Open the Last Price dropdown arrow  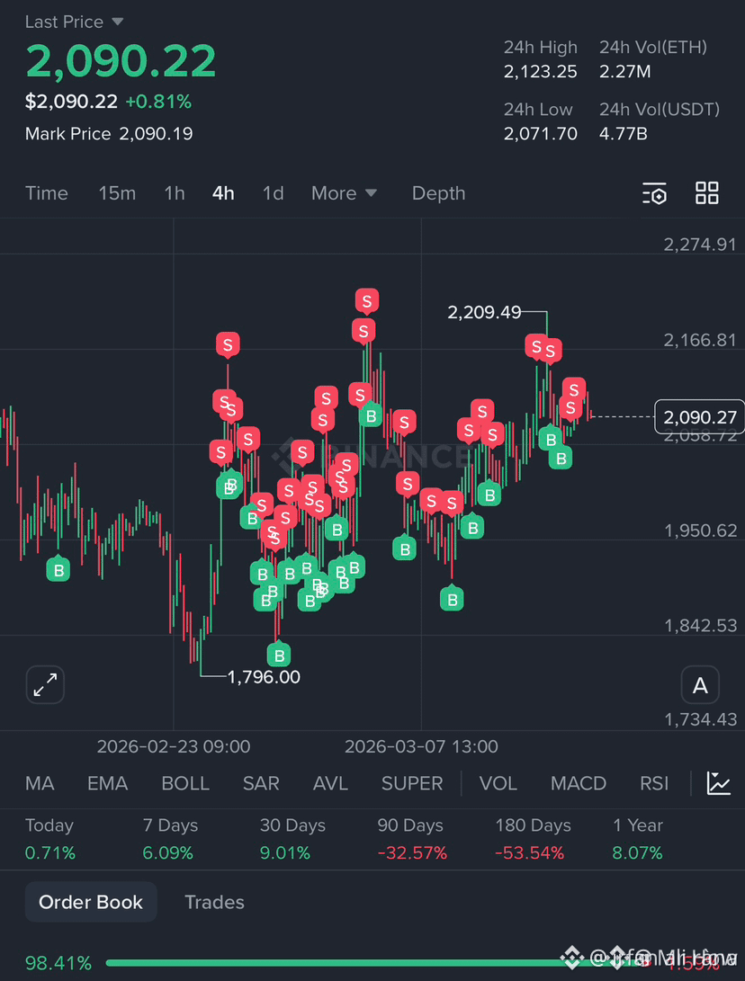pos(117,22)
